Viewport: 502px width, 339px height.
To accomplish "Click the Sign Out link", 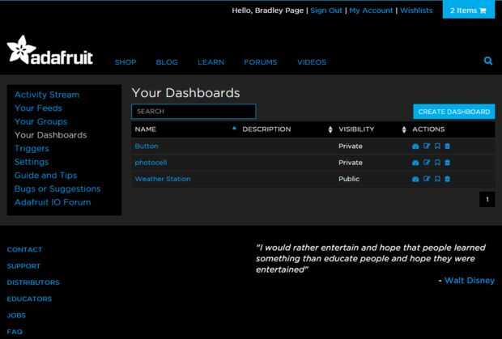I will [x=326, y=11].
